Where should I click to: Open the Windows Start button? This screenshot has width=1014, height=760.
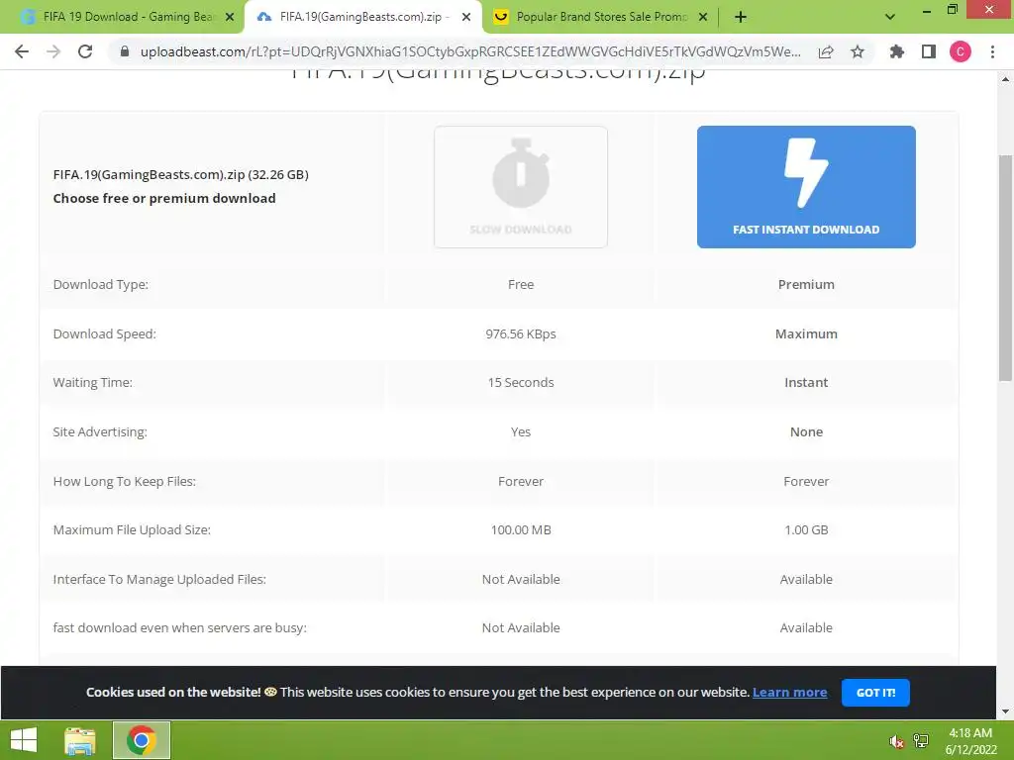tap(24, 740)
